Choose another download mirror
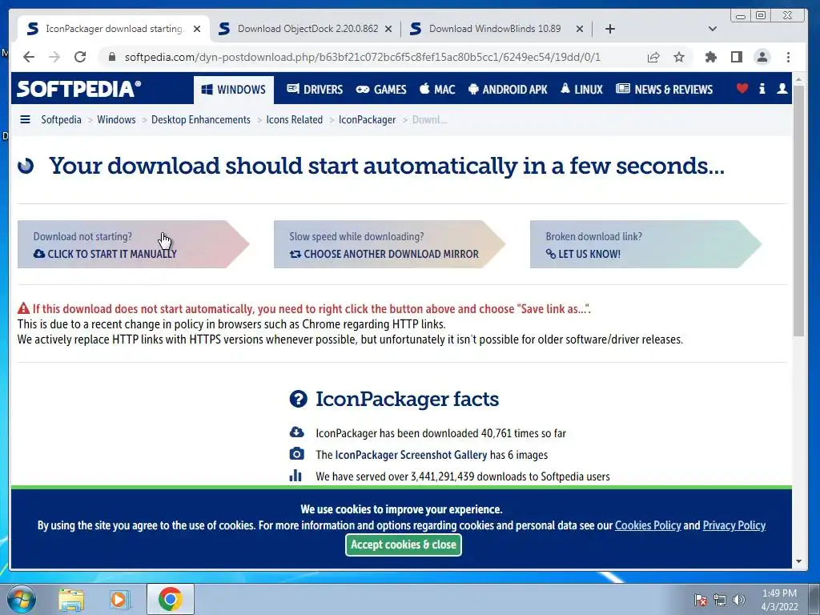Image resolution: width=820 pixels, height=615 pixels. (390, 244)
